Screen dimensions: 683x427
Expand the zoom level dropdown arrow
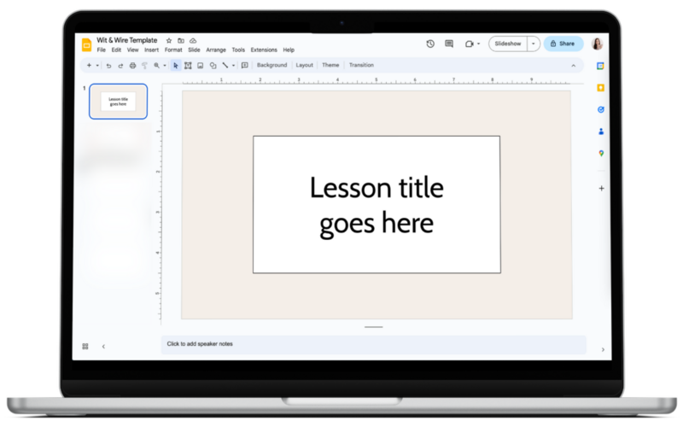point(165,66)
